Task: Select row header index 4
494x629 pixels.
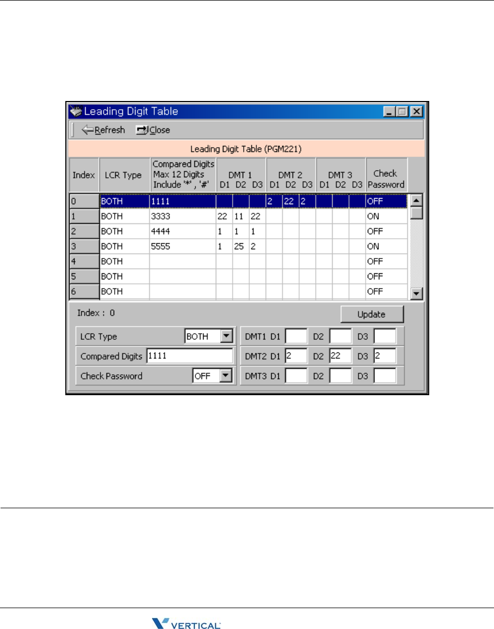Action: click(x=85, y=262)
